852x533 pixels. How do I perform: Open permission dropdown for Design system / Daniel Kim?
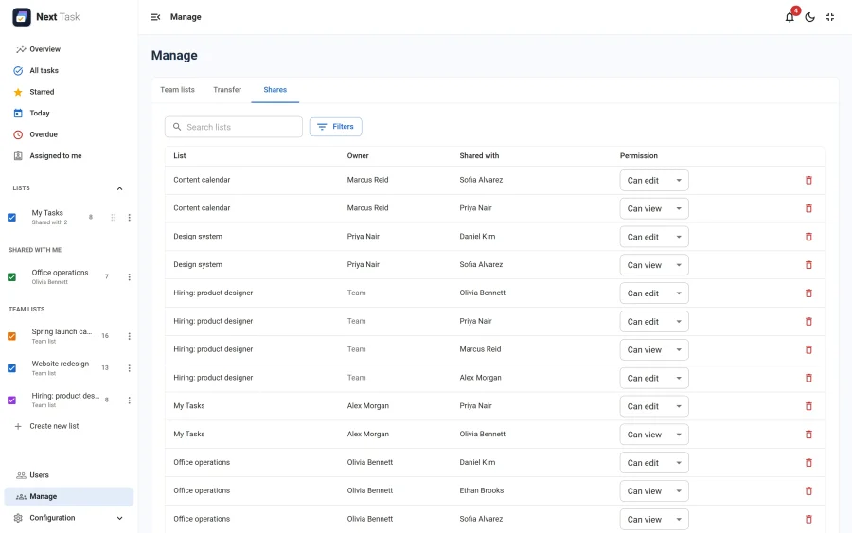[654, 237]
